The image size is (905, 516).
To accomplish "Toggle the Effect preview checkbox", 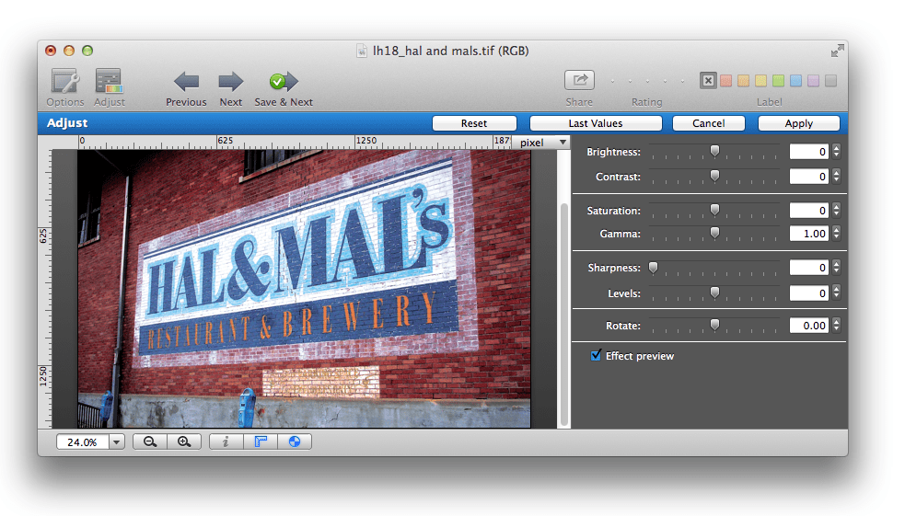I will pos(596,356).
